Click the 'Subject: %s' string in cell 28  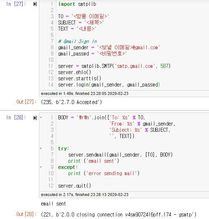tap(125, 130)
